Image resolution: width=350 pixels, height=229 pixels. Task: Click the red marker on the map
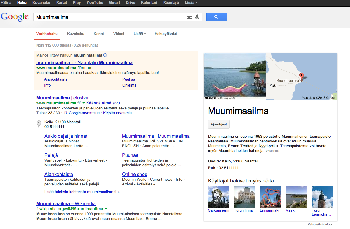pos(302,77)
